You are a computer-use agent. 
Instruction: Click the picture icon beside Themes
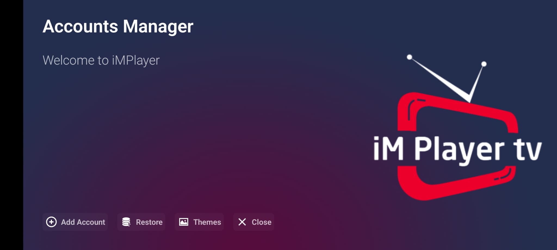click(x=184, y=222)
